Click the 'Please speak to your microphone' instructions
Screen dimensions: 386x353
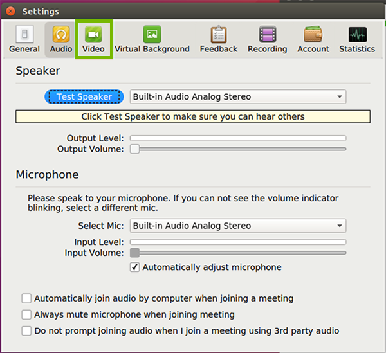coord(183,203)
